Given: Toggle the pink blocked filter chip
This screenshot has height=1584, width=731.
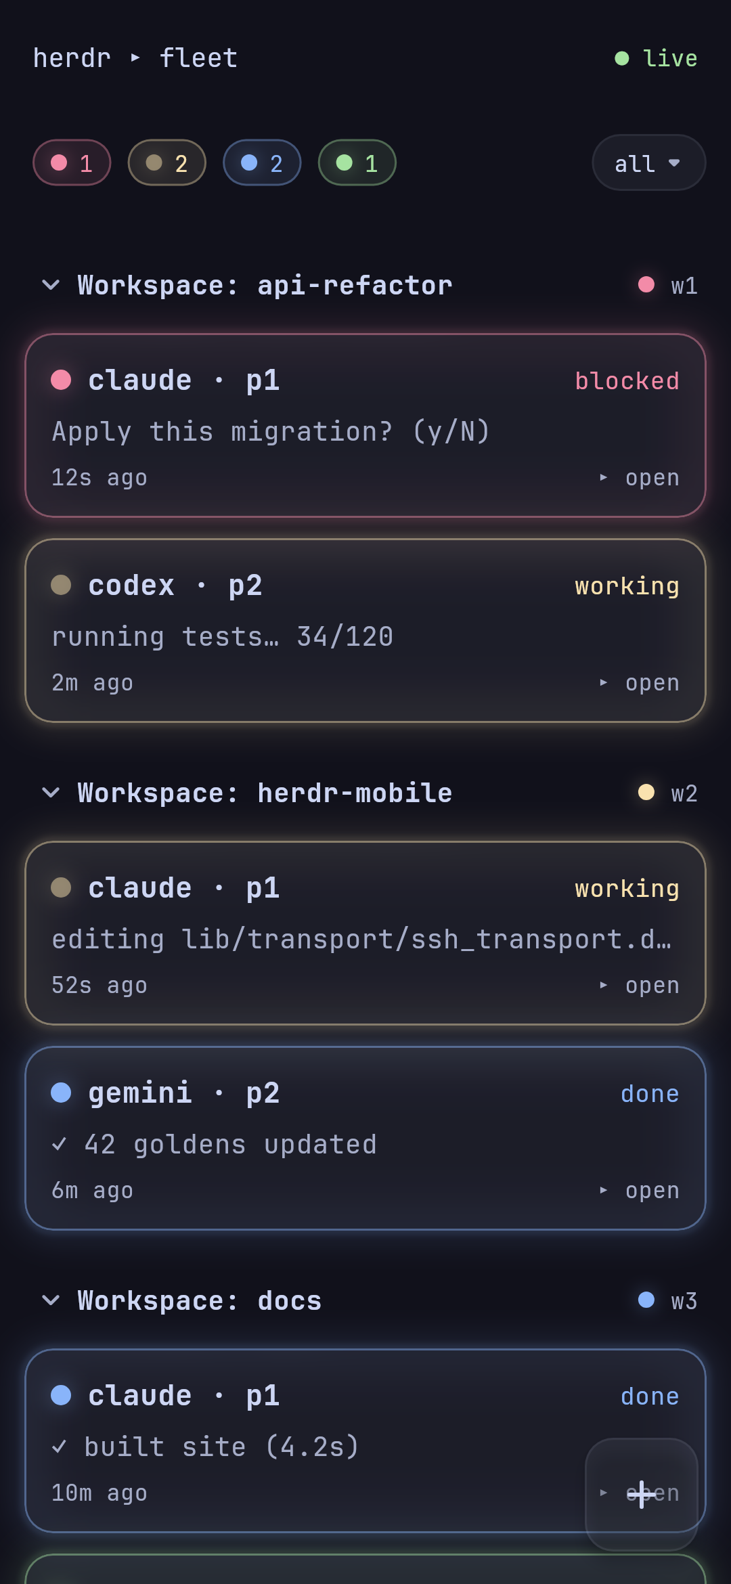Looking at the screenshot, I should click(72, 162).
